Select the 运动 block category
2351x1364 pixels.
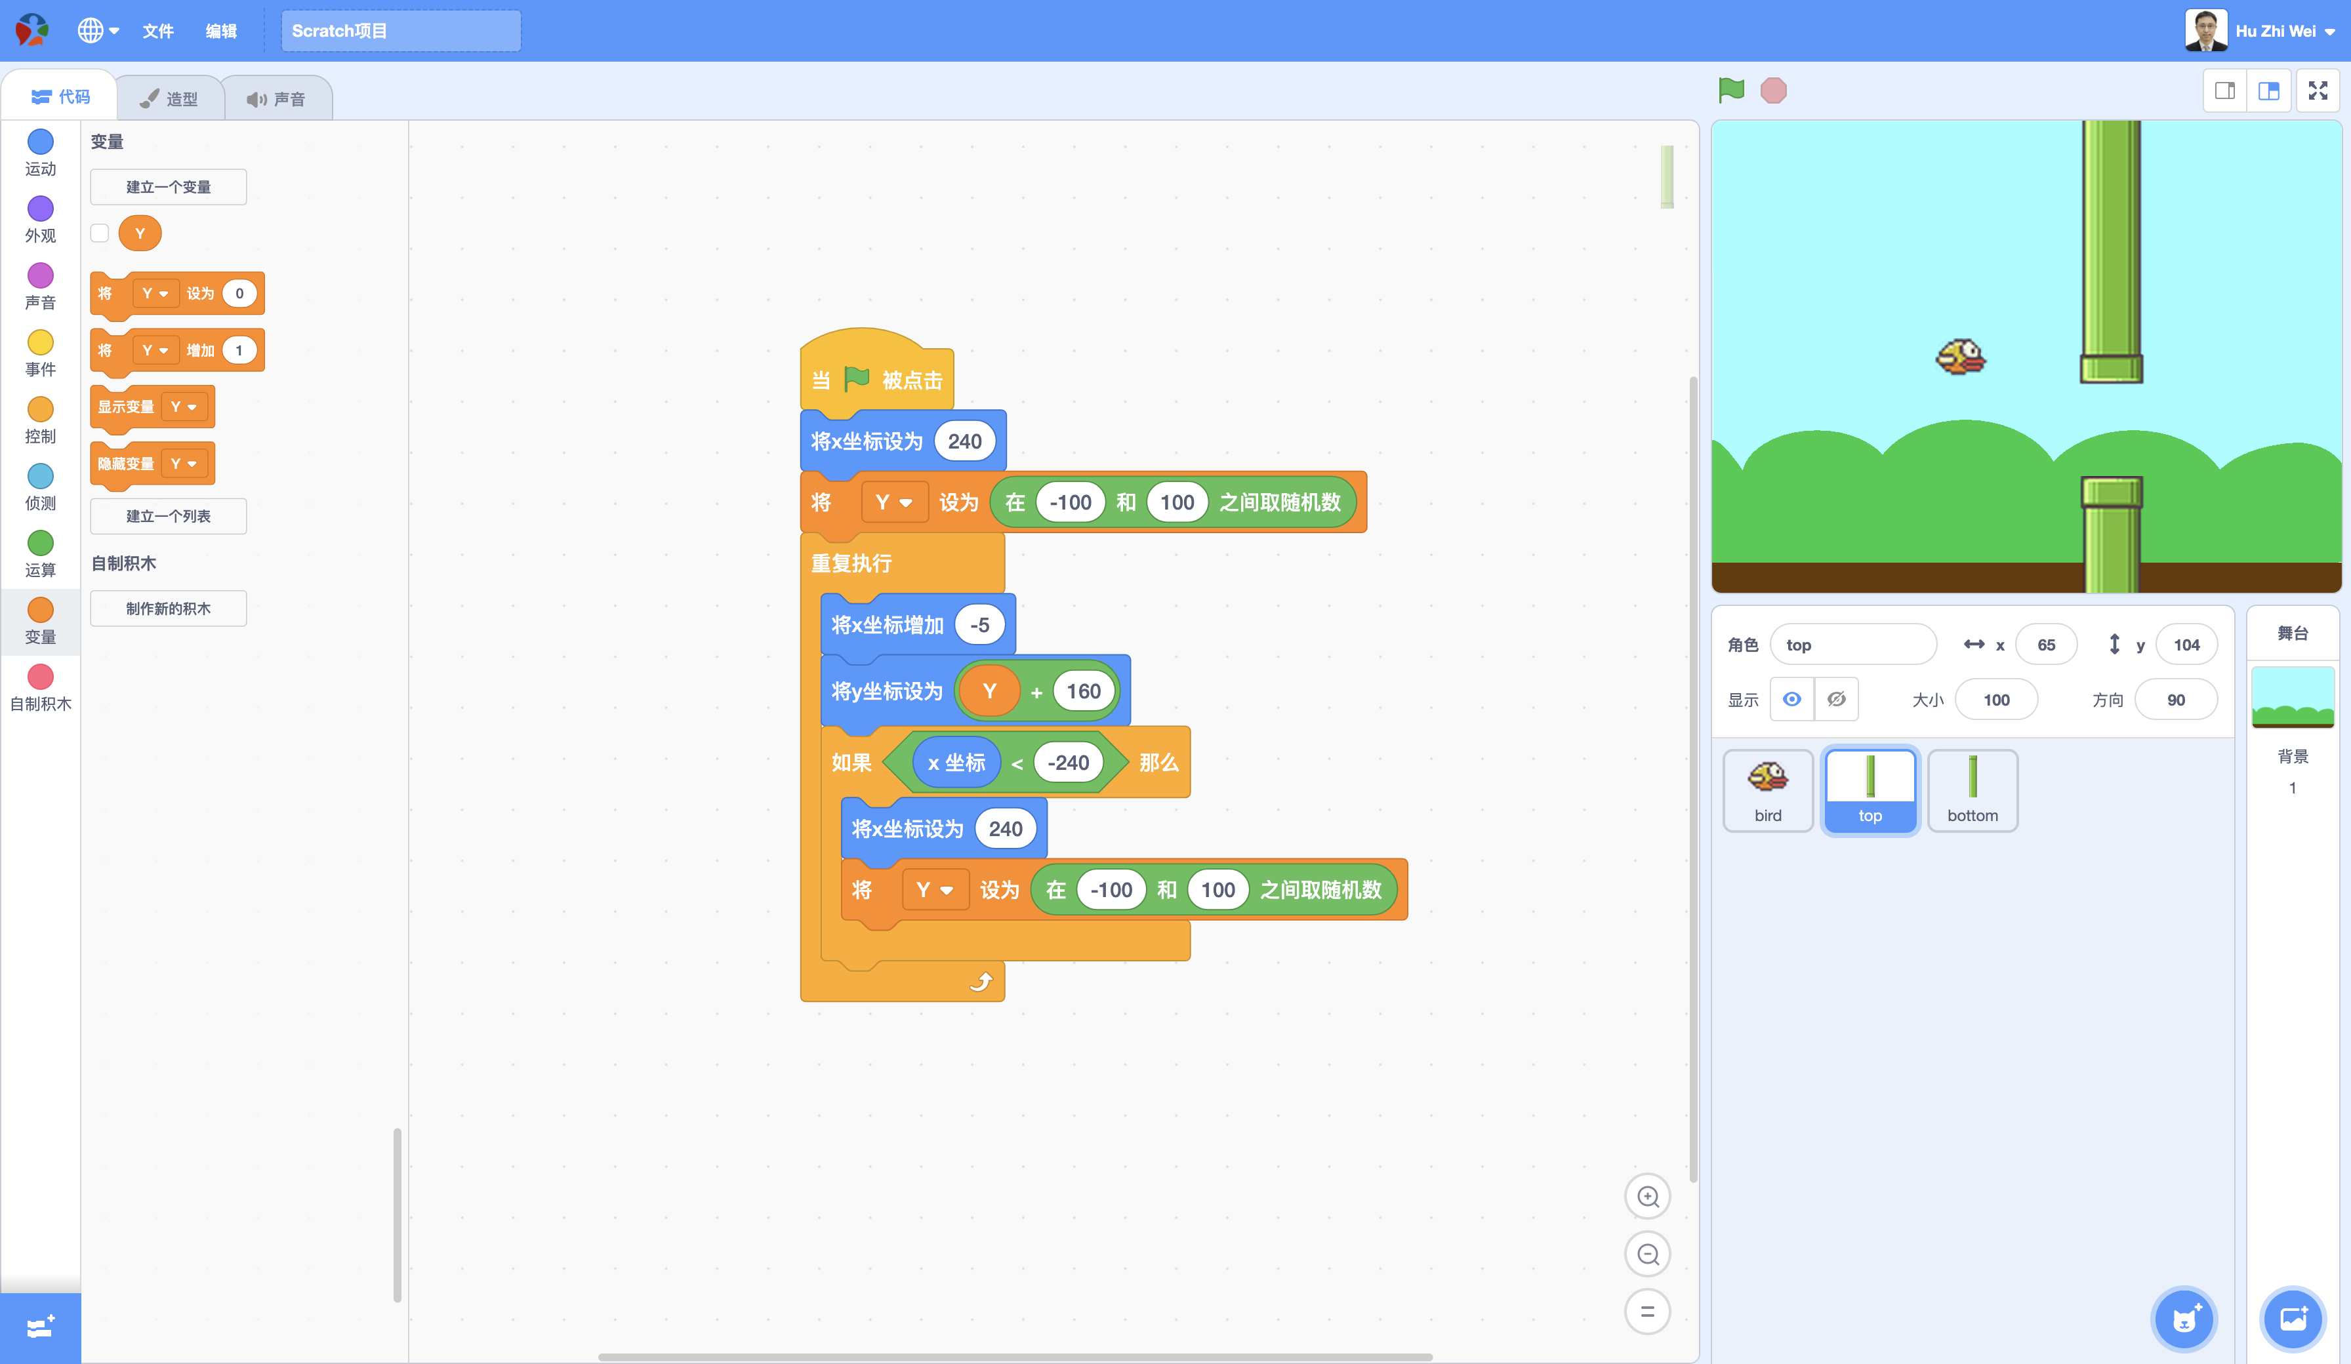[x=40, y=152]
